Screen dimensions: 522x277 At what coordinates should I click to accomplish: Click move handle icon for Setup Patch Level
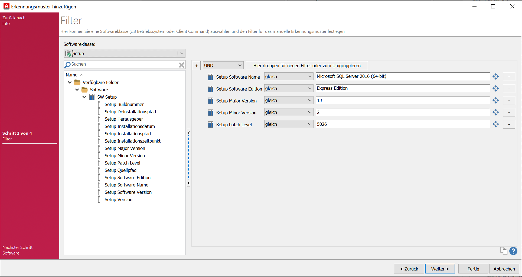point(495,124)
